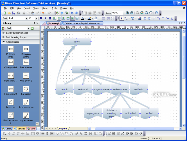Create a new document with toolbar icon

[x=5, y=13]
